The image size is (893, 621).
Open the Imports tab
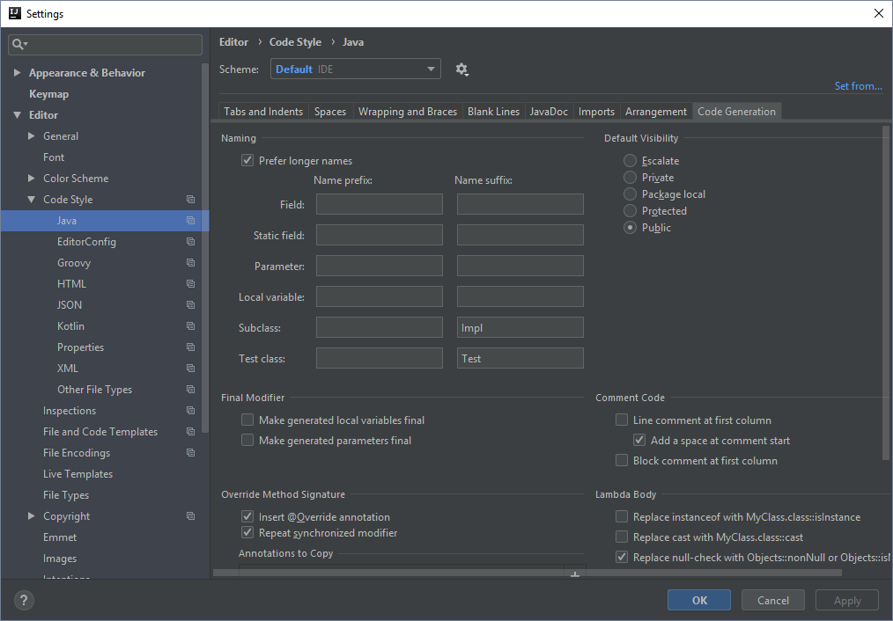[596, 111]
